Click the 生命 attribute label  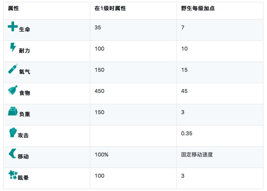(25, 29)
